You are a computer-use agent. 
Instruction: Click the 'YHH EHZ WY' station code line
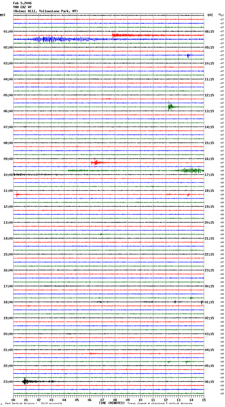pyautogui.click(x=22, y=7)
